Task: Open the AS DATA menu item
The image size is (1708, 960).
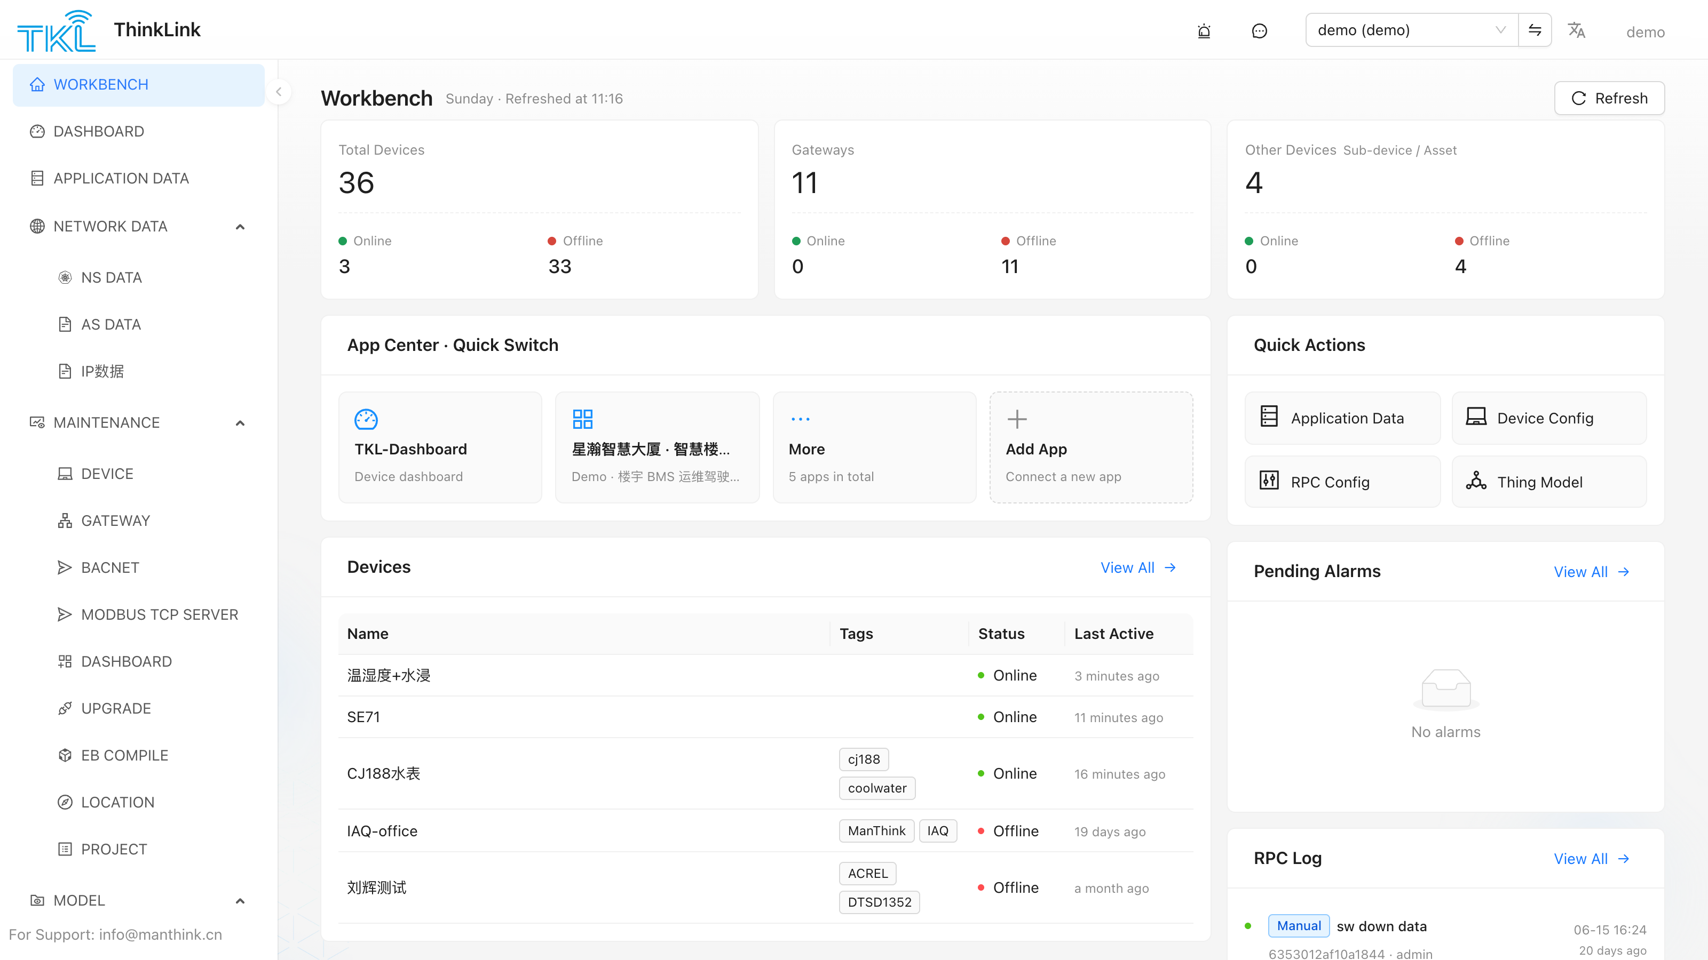Action: click(139, 325)
